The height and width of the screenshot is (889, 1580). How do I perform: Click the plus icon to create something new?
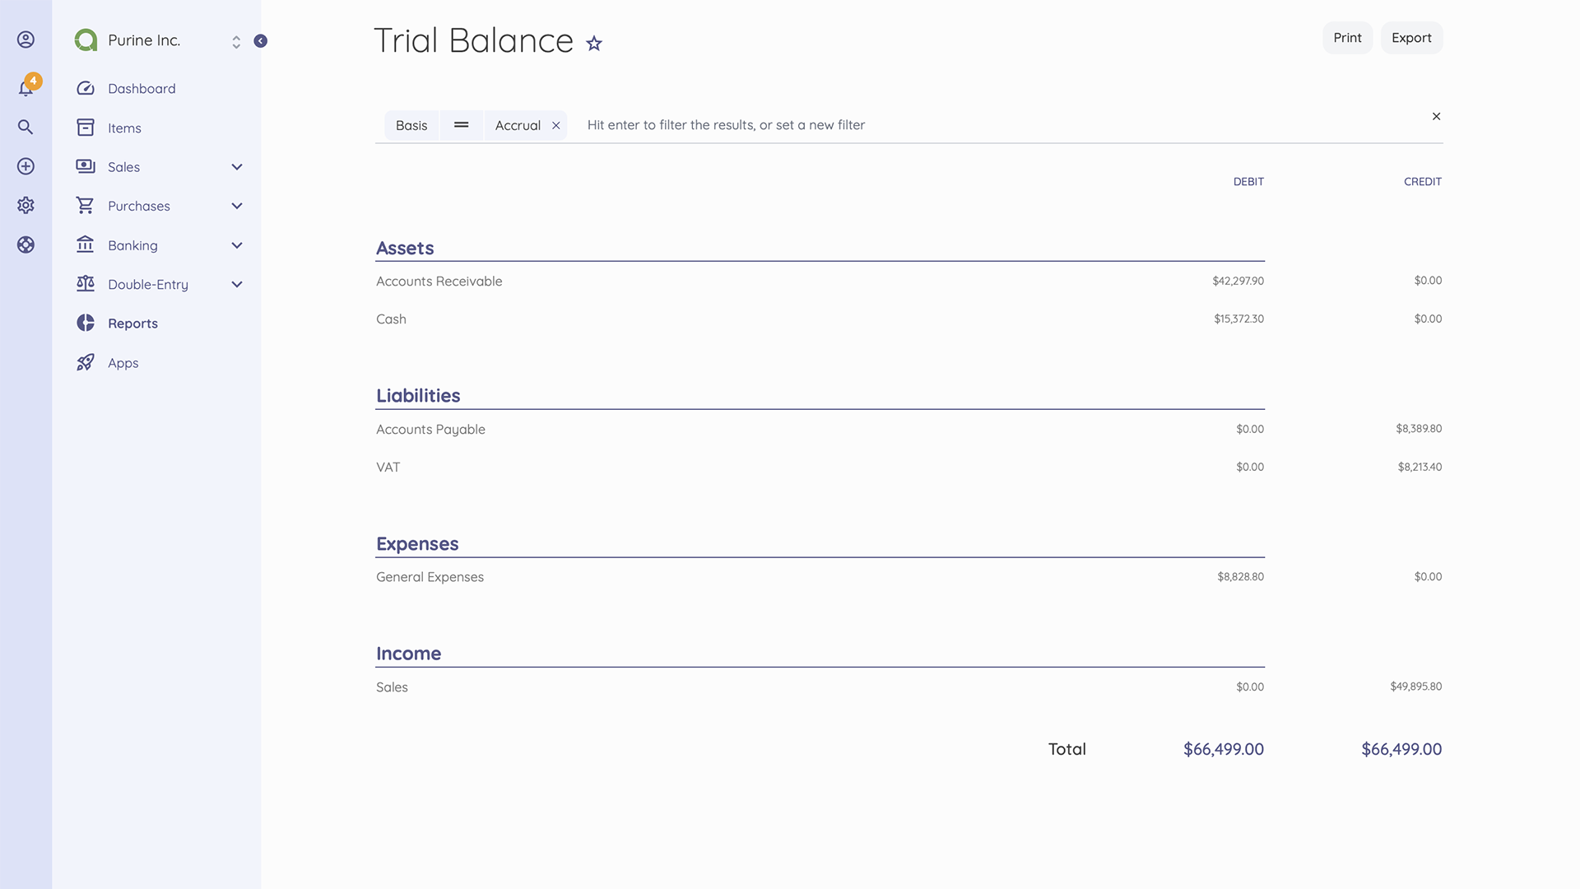coord(26,166)
